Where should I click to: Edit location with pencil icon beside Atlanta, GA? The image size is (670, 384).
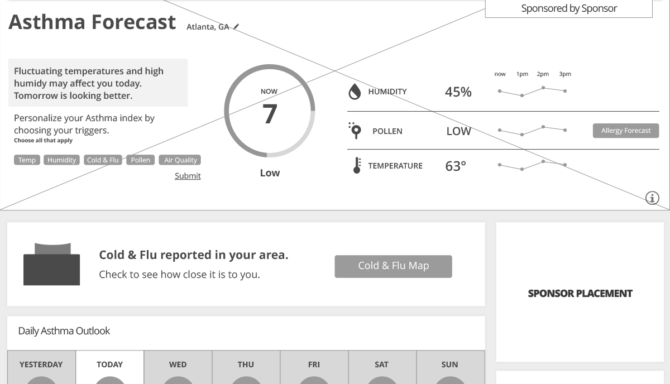tap(237, 26)
